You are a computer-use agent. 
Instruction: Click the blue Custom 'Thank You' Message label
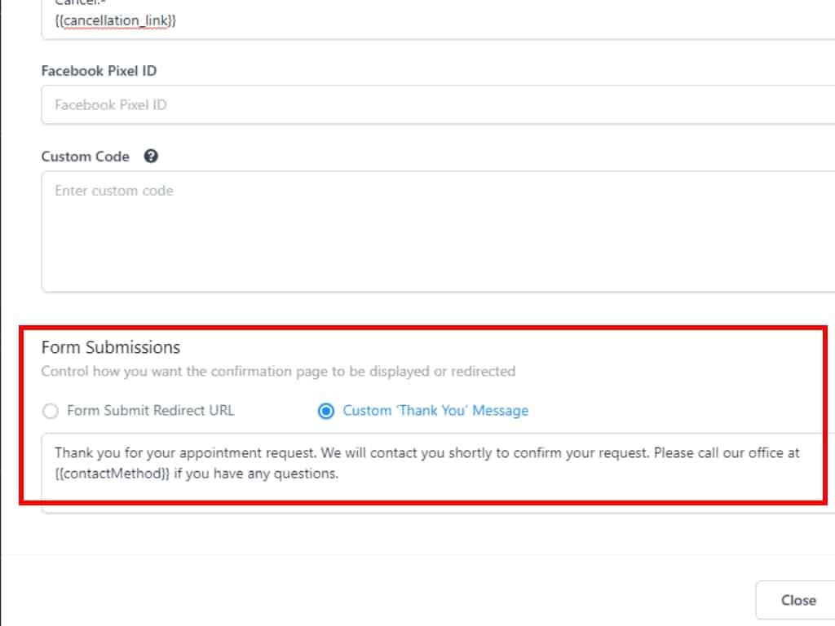435,411
